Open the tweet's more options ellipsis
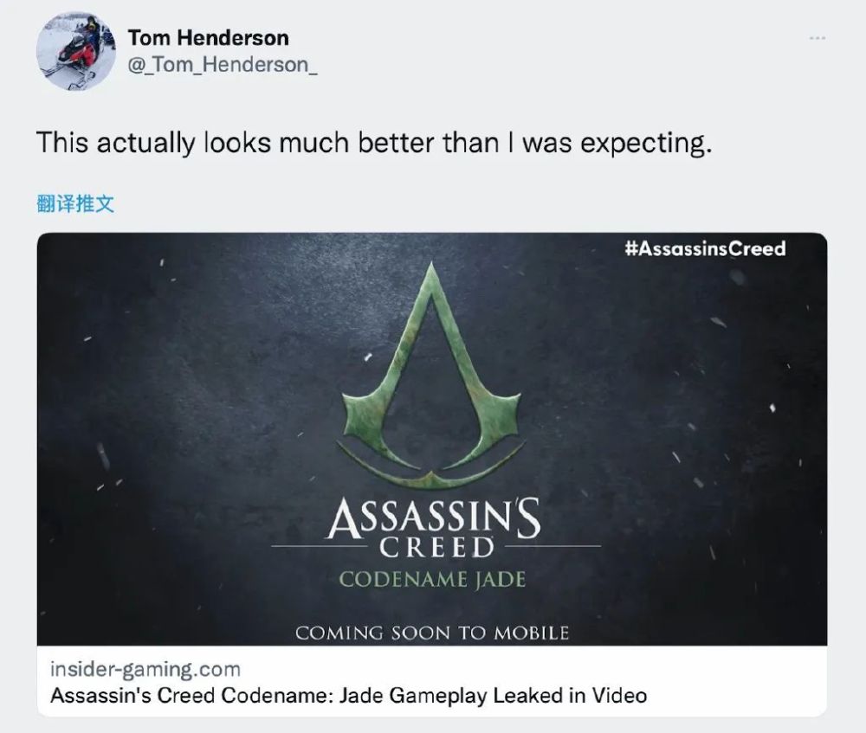Screen dimensions: 866x733 [x=818, y=38]
